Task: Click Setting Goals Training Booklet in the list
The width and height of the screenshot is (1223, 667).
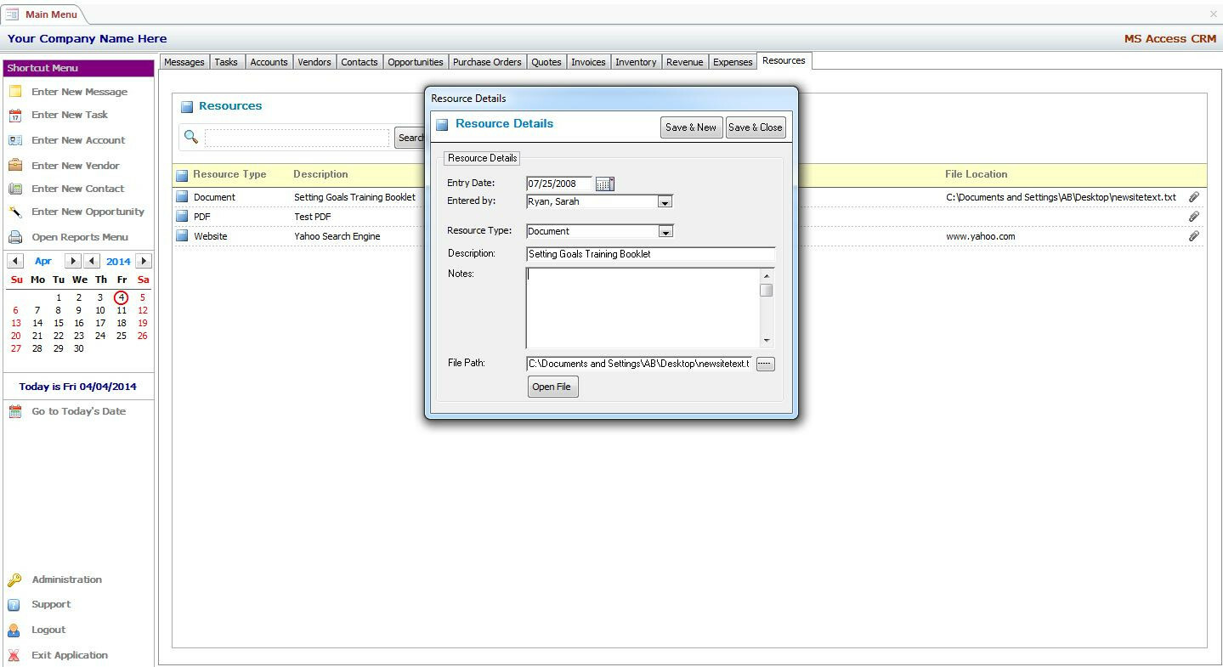Action: pos(355,197)
